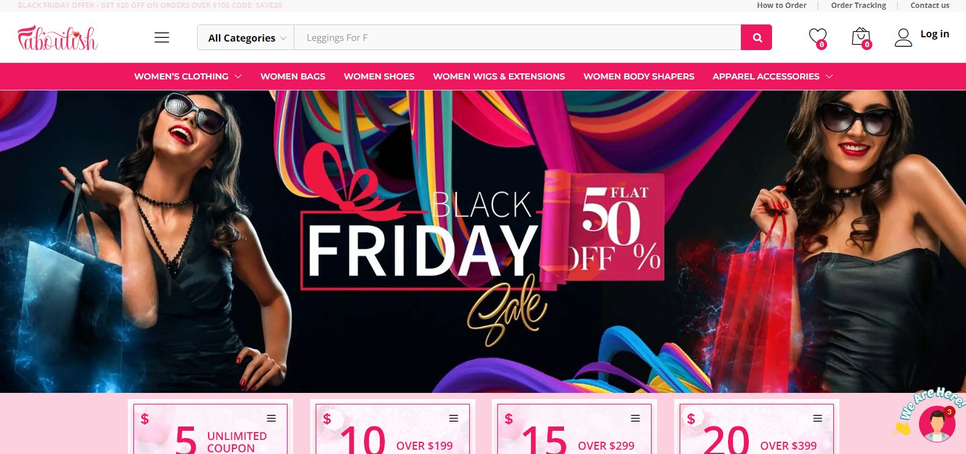Click the user account icon
966x454 pixels.
[903, 37]
